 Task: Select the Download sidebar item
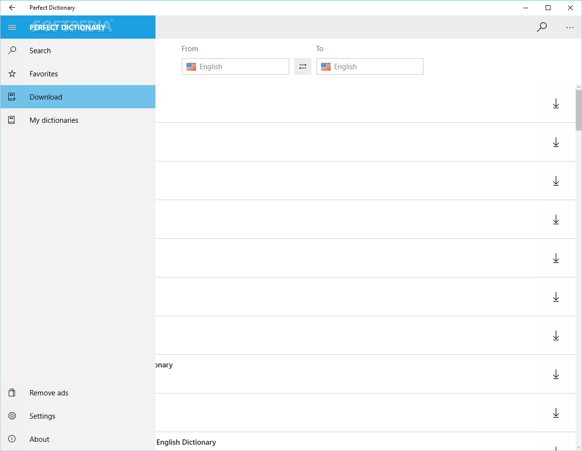78,97
